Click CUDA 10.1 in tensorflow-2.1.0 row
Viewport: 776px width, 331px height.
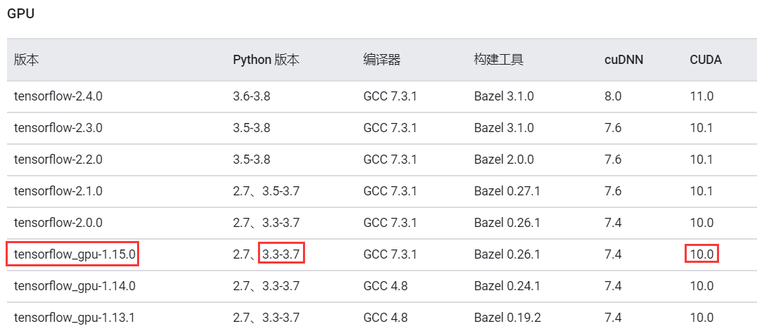click(x=701, y=191)
